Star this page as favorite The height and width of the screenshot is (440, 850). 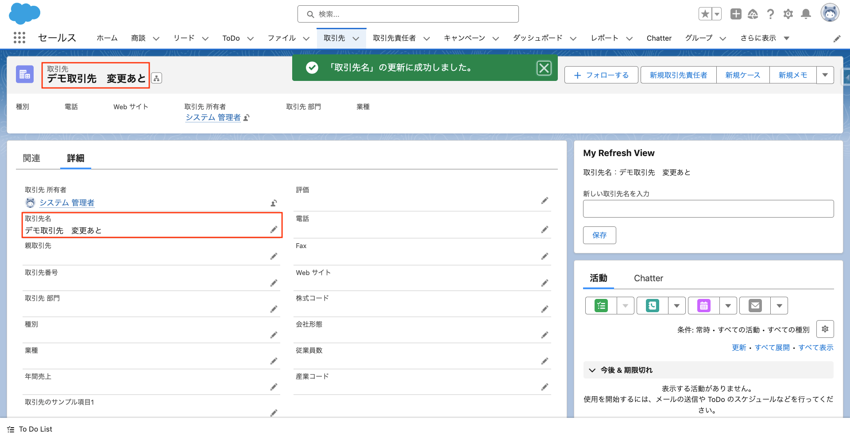pos(705,14)
